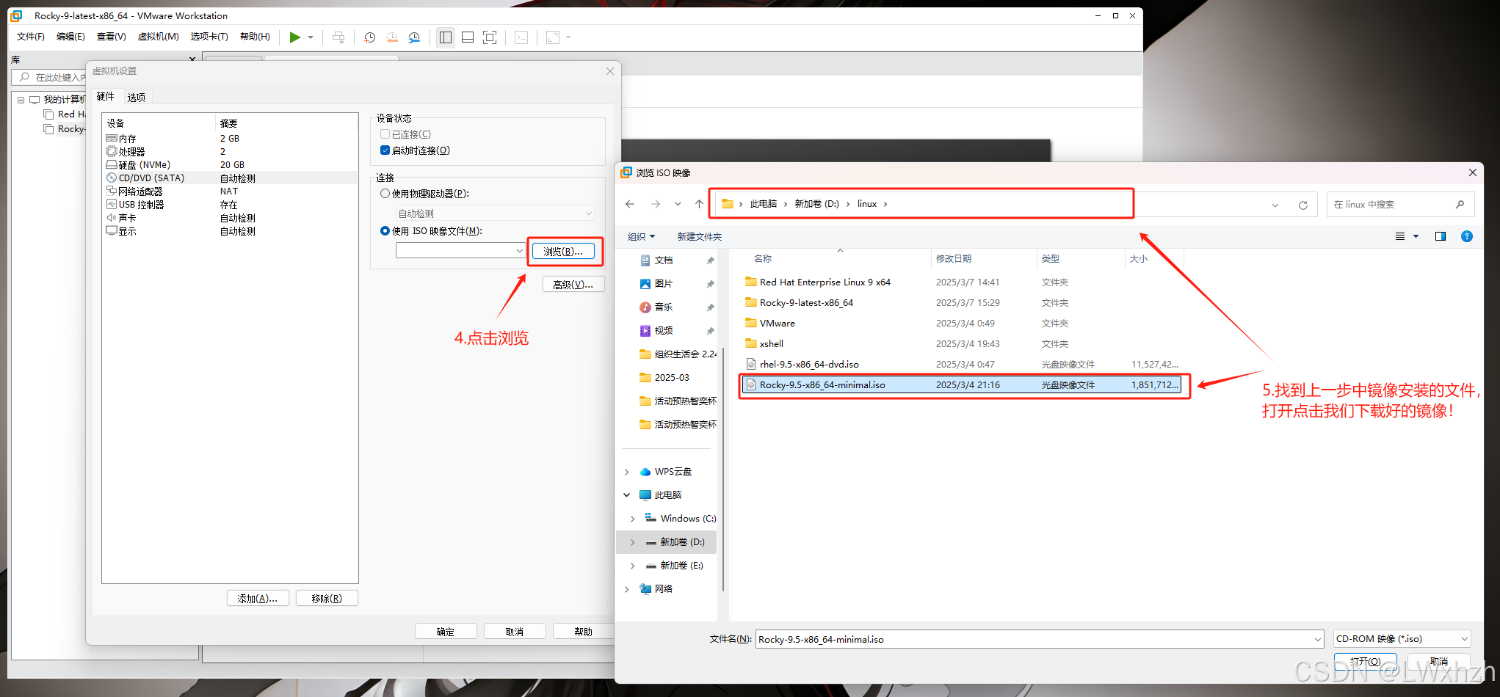Revert to snapshot with the orange-arrow clock icon
The height and width of the screenshot is (697, 1500).
[x=392, y=37]
